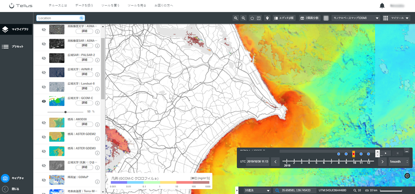Hide the GCOM-C layer with eye icon
Screen dimensions: 415x194
click(44, 101)
